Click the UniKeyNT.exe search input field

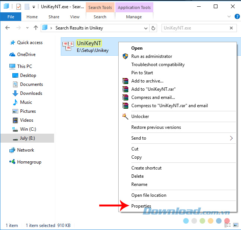tap(195, 28)
